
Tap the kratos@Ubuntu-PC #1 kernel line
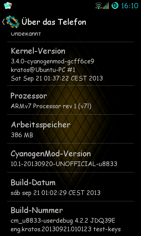43,70
